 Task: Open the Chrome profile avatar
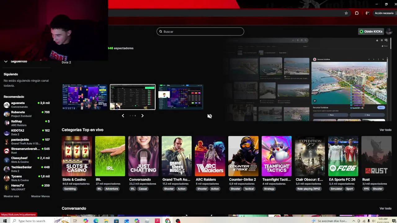tap(368, 13)
